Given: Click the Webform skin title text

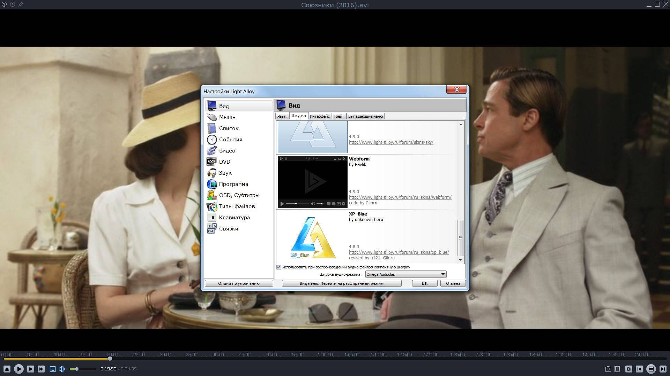Looking at the screenshot, I should (x=359, y=159).
